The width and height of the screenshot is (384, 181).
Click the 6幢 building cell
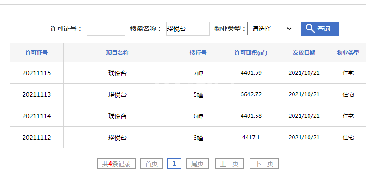click(x=198, y=116)
